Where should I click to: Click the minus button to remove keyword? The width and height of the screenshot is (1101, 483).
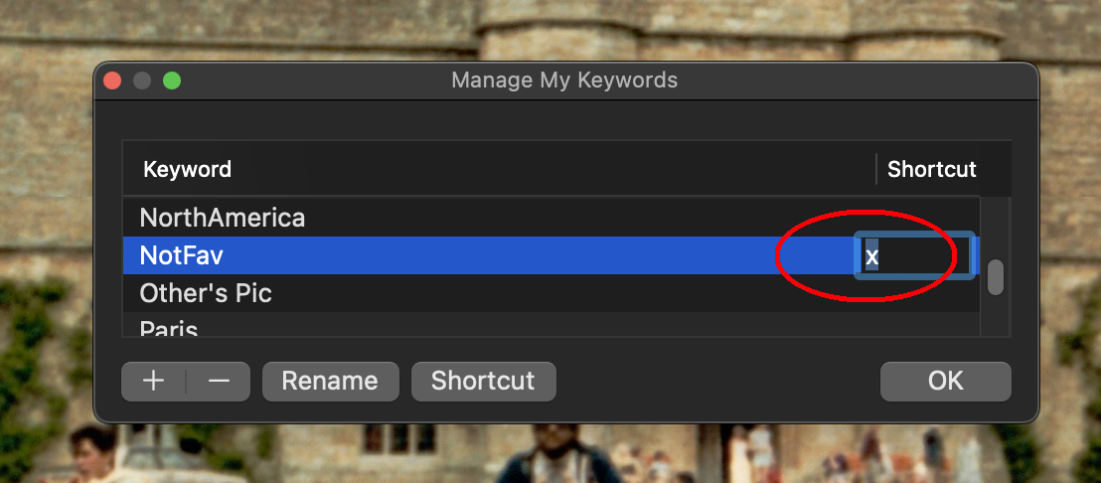click(219, 382)
